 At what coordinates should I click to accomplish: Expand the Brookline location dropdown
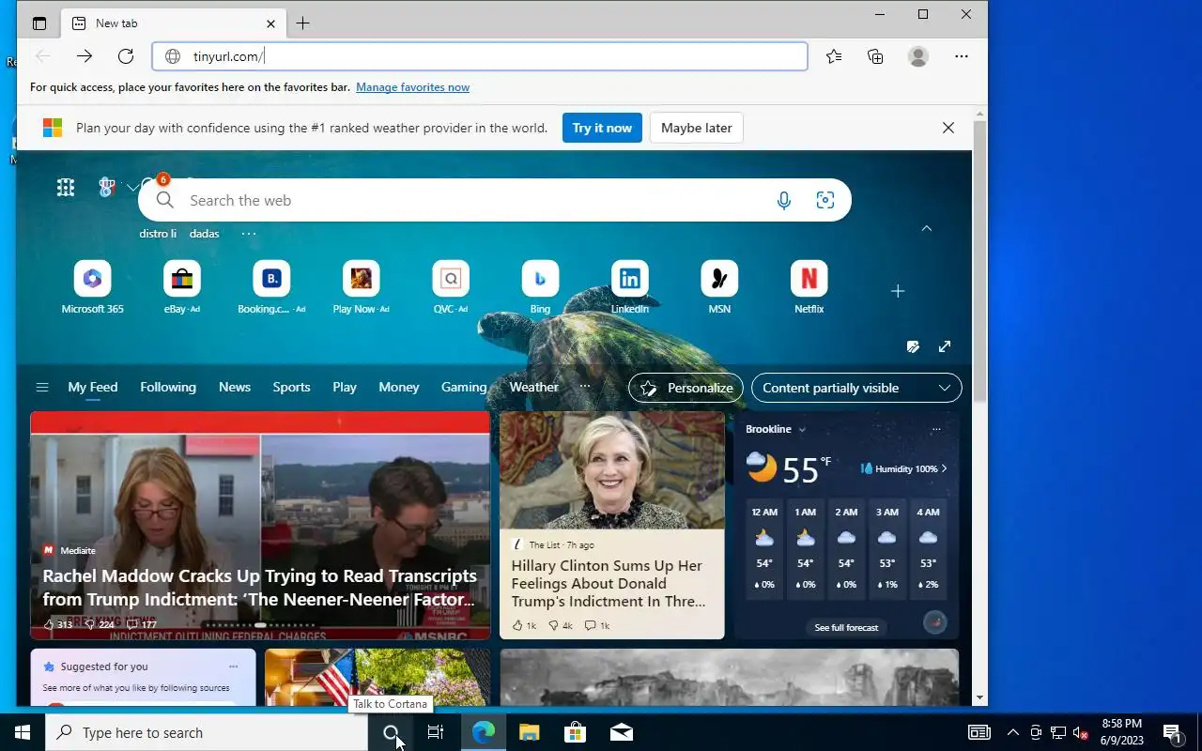point(802,429)
